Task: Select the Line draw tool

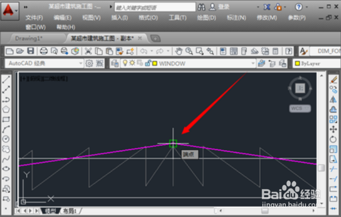Action: [x=6, y=80]
